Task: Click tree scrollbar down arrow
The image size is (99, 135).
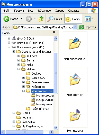Action: coord(56,128)
